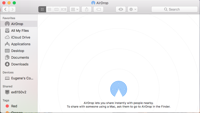Open Applications in the sidebar
This screenshot has width=200, height=113.
19,44
